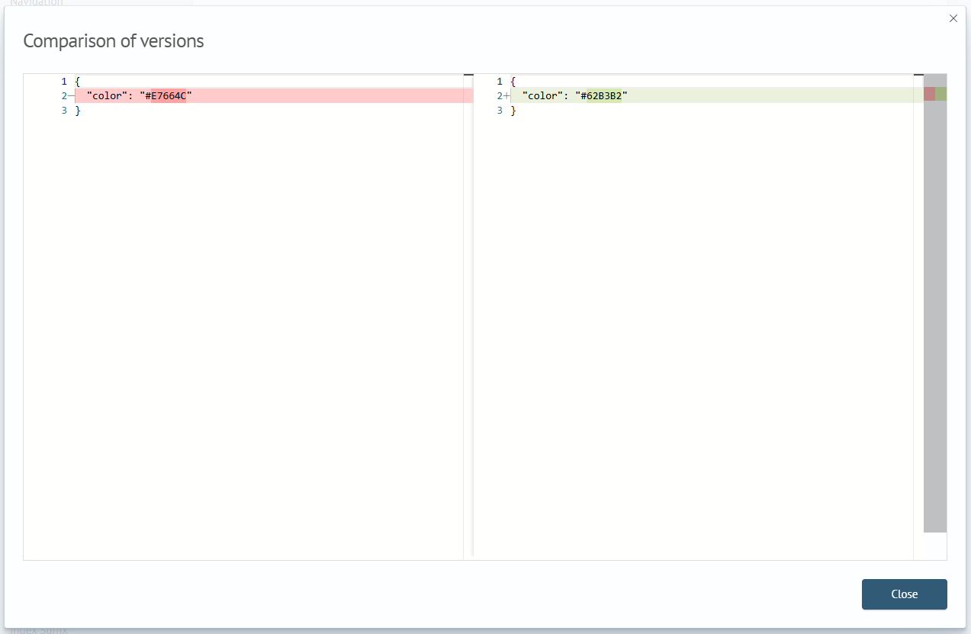Click line number 2 in the left editor
Screen dimensions: 971x634
click(64, 96)
